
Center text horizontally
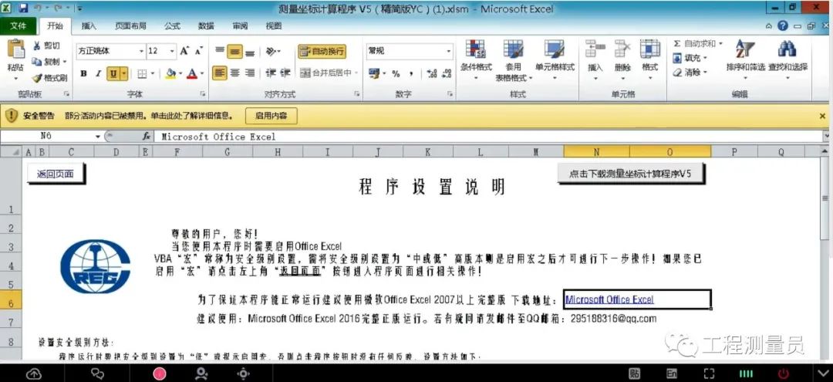(234, 73)
